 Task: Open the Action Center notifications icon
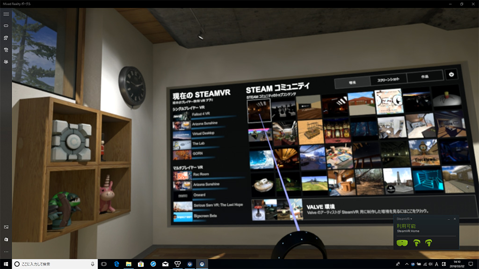(x=471, y=264)
